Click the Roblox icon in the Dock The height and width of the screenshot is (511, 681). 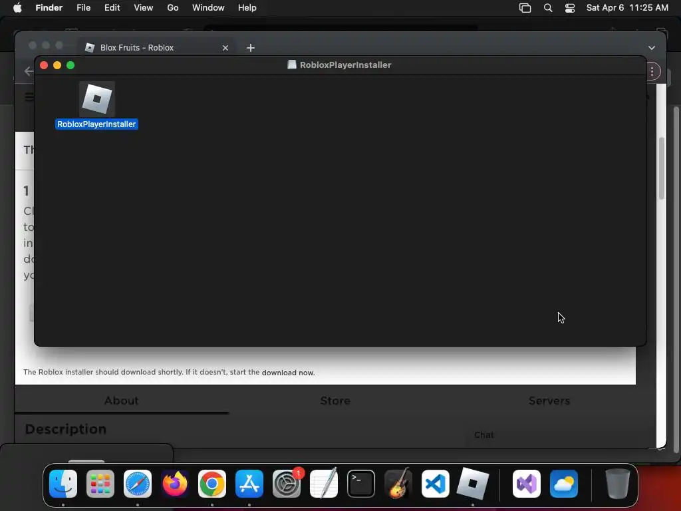pyautogui.click(x=473, y=484)
